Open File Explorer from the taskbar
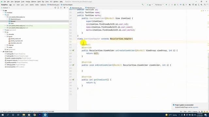 click(24, 115)
